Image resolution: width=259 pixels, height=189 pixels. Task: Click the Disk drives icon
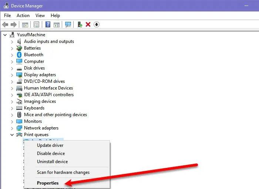(x=19, y=68)
